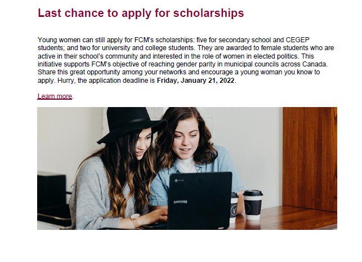Click the bold 'Friday, January 21, 2022' deadline

[x=195, y=81]
